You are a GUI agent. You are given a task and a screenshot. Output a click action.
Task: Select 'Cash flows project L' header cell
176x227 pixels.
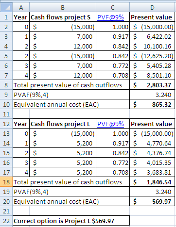(x=63, y=124)
